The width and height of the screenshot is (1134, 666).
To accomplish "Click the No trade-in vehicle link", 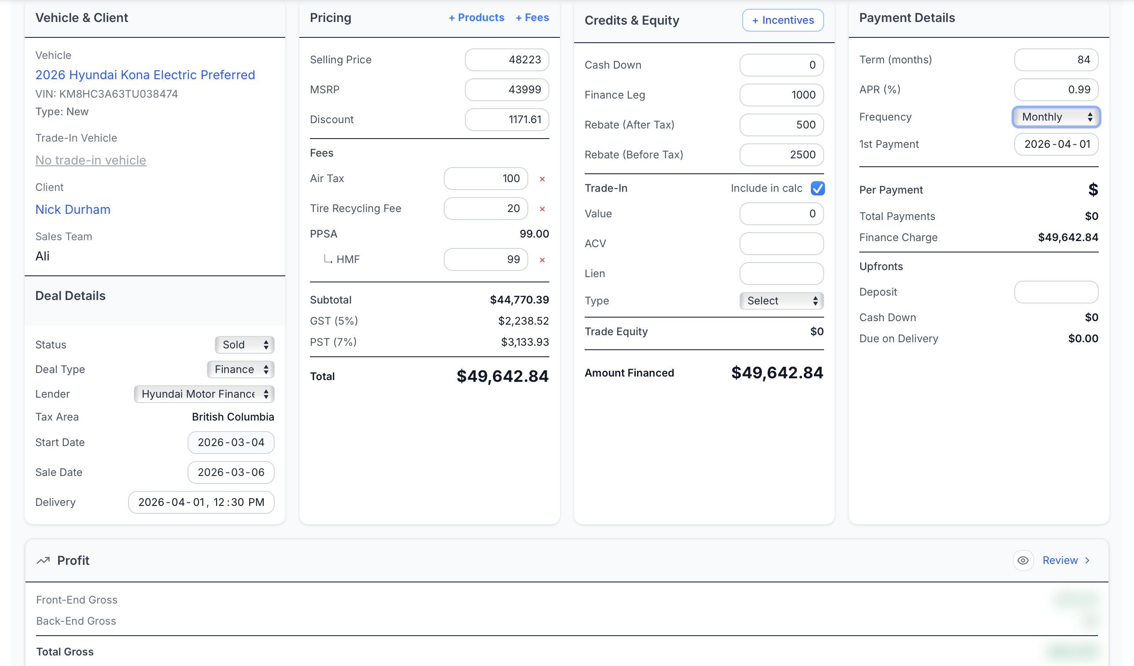I will click(x=90, y=160).
